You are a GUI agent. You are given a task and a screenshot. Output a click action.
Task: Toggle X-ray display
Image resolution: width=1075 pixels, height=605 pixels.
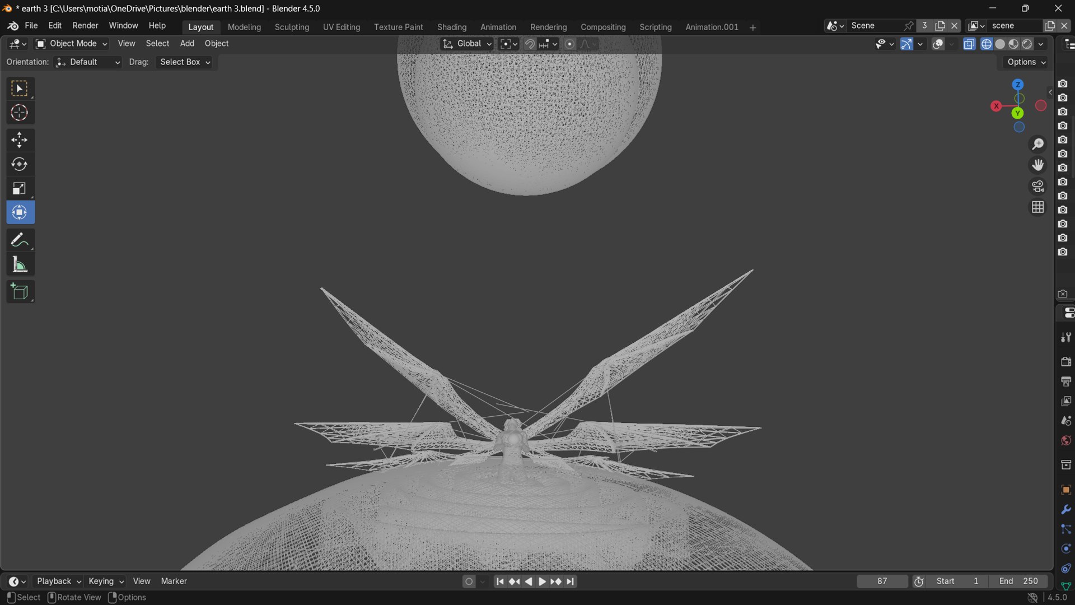pyautogui.click(x=969, y=44)
